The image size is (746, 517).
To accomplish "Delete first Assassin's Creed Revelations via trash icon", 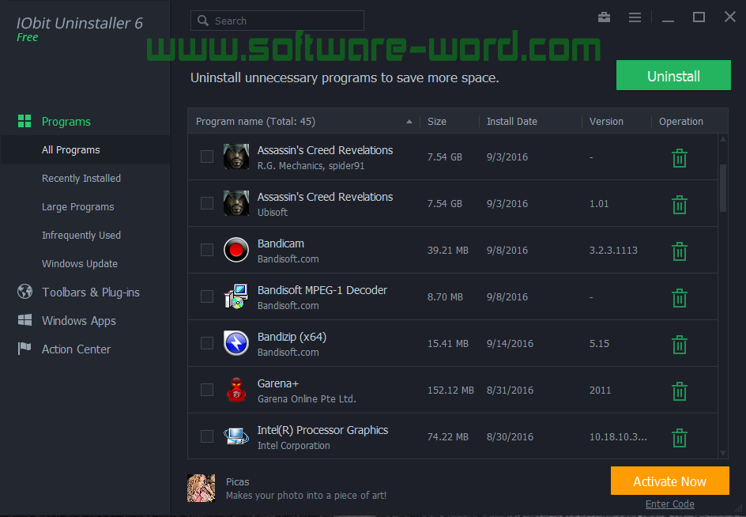I will point(680,158).
